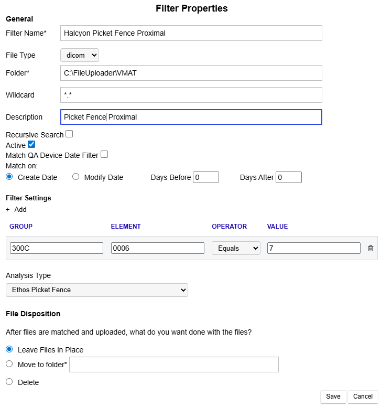381x407 pixels.
Task: Edit the Wildcard input field
Action: 191,95
